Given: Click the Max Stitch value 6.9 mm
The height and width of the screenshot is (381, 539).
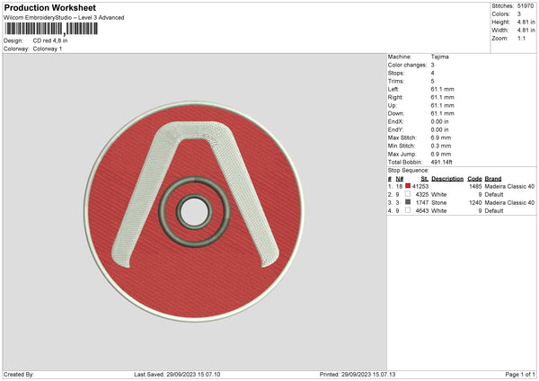Looking at the screenshot, I should (441, 137).
